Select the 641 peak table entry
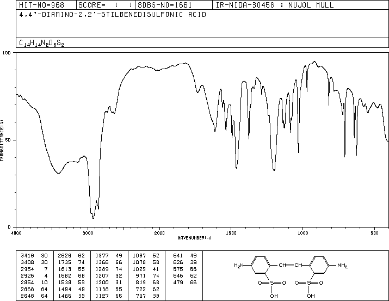This screenshot has height=301, width=389. tap(184, 256)
